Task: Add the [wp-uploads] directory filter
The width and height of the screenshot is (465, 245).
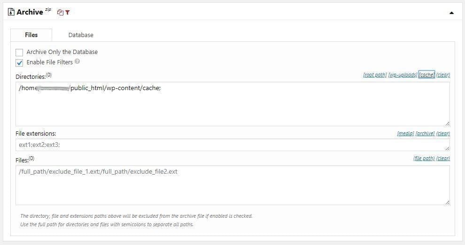Action: (403, 75)
